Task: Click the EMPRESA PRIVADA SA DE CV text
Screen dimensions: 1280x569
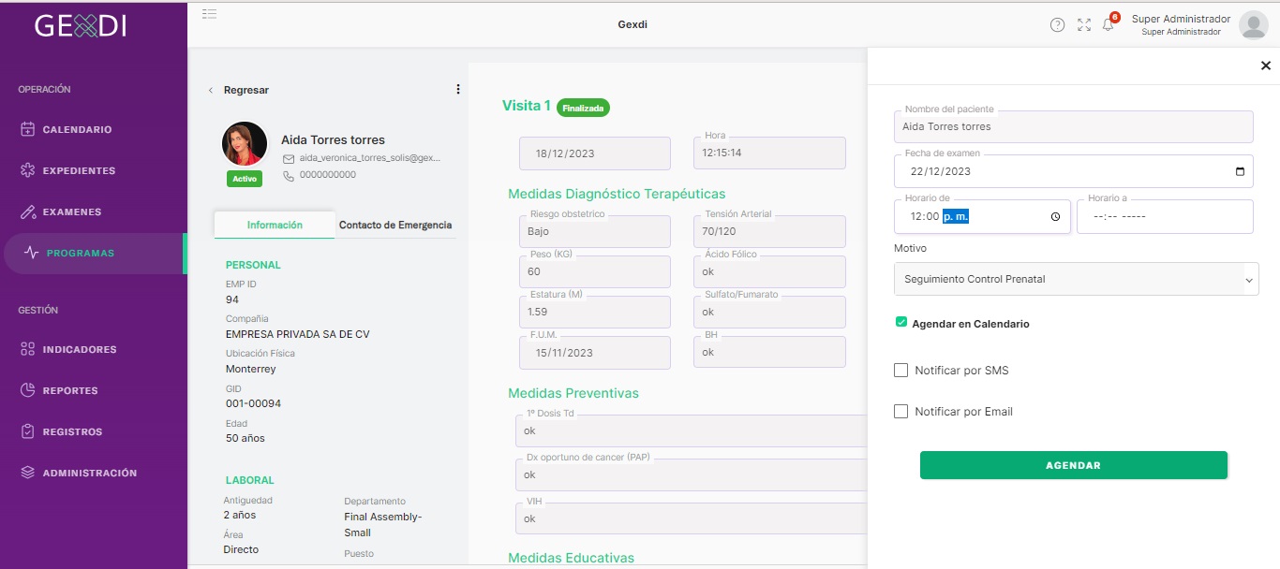Action: tap(298, 334)
